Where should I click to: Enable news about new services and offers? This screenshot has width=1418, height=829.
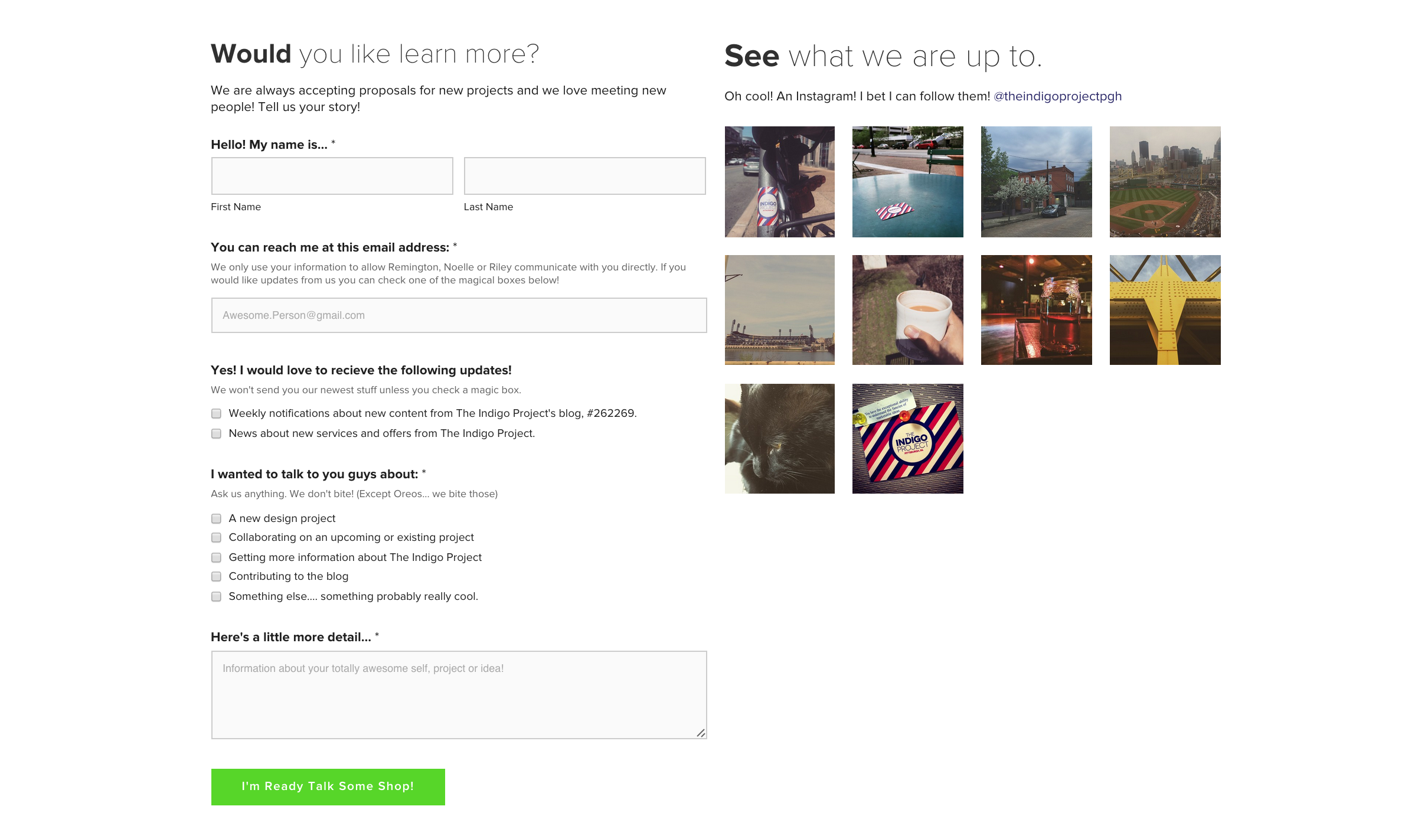pos(215,433)
